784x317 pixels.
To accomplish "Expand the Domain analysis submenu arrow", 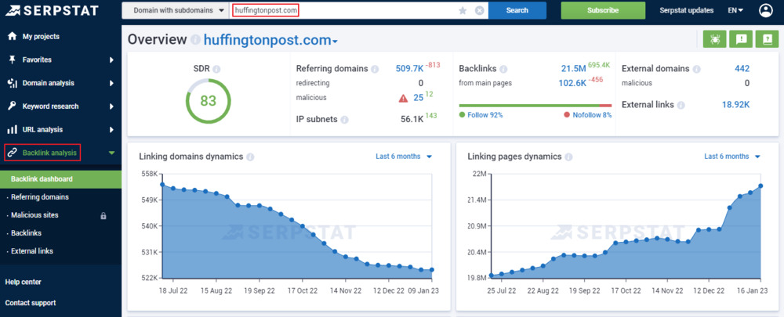I will 111,83.
